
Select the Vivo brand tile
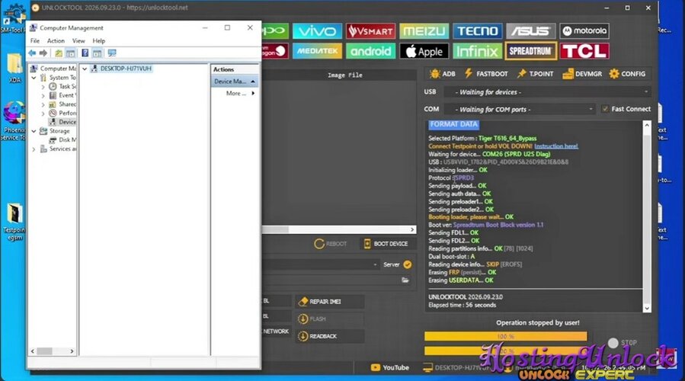[x=317, y=31]
